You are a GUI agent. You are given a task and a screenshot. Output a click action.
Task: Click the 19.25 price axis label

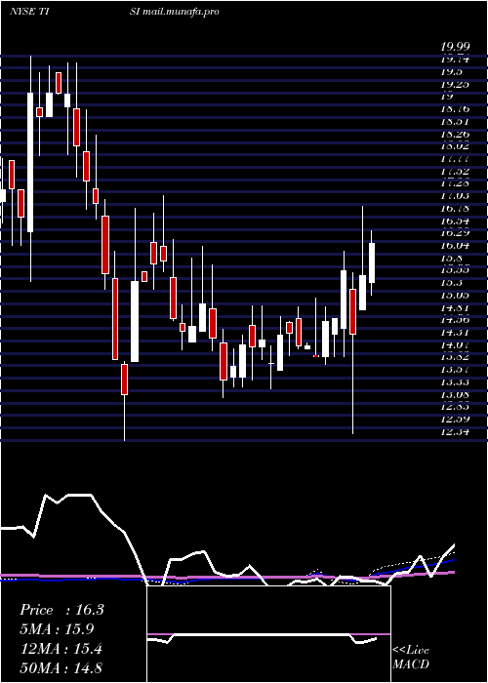(x=455, y=84)
